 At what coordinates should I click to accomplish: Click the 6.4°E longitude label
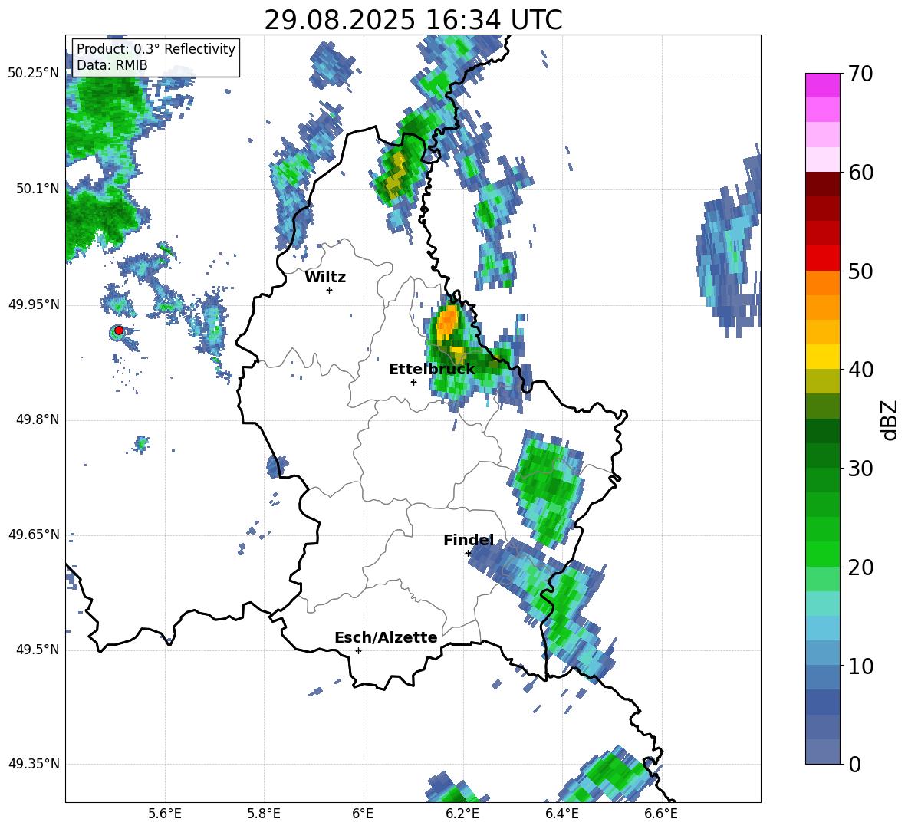(561, 814)
